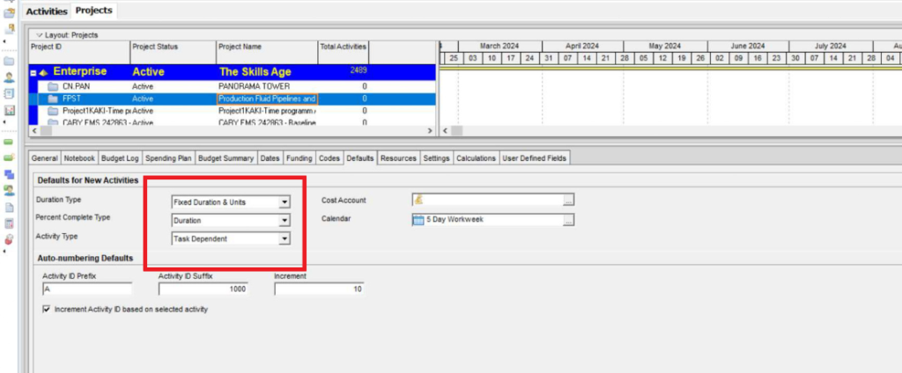This screenshot has height=373, width=902.
Task: Sort by the Project Status column header
Action: coord(174,52)
